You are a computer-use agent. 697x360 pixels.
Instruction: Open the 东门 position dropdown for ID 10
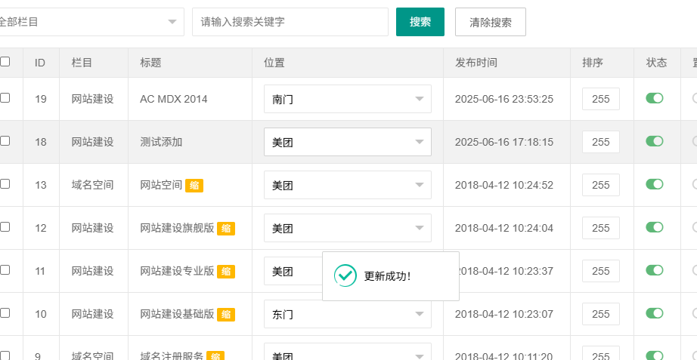(x=347, y=314)
